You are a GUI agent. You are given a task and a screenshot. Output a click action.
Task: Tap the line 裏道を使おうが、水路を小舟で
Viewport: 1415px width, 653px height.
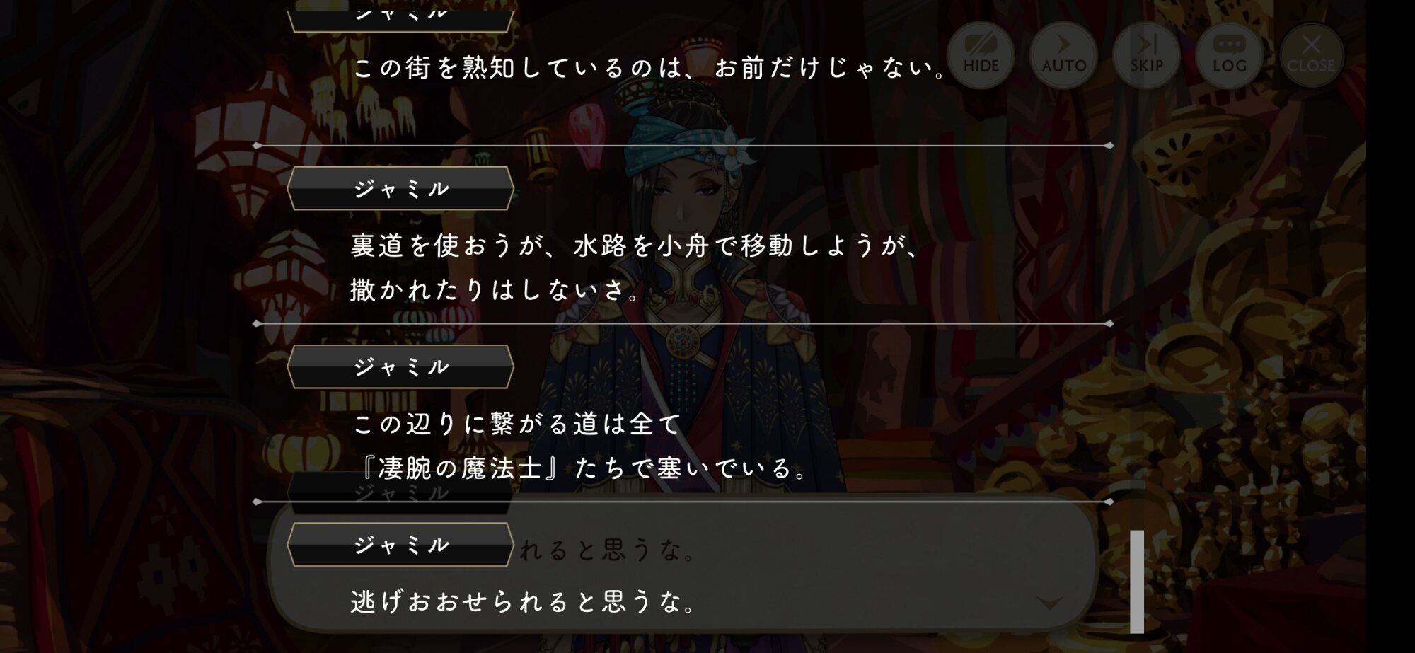click(x=635, y=245)
